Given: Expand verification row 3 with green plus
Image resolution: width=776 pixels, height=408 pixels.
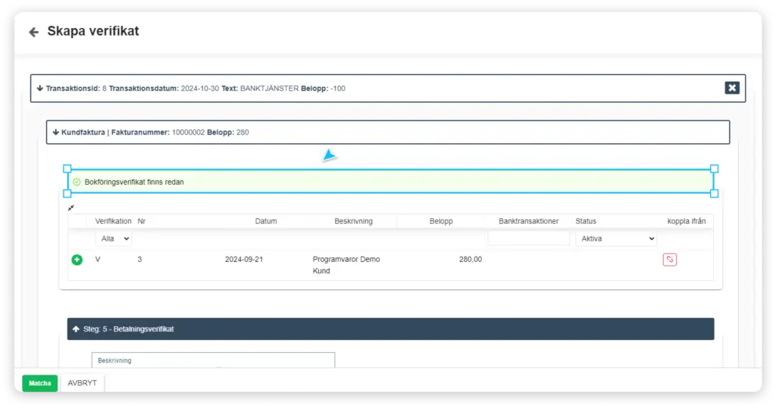Looking at the screenshot, I should point(77,260).
